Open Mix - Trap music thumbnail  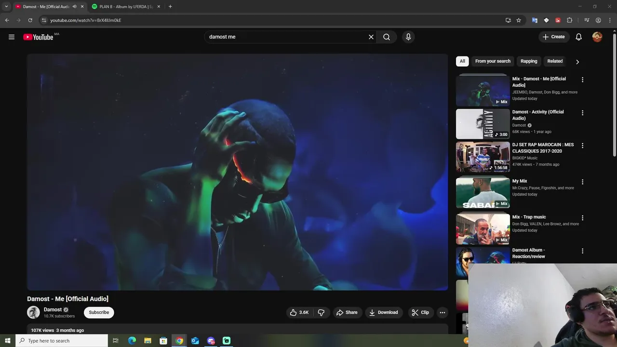click(483, 229)
